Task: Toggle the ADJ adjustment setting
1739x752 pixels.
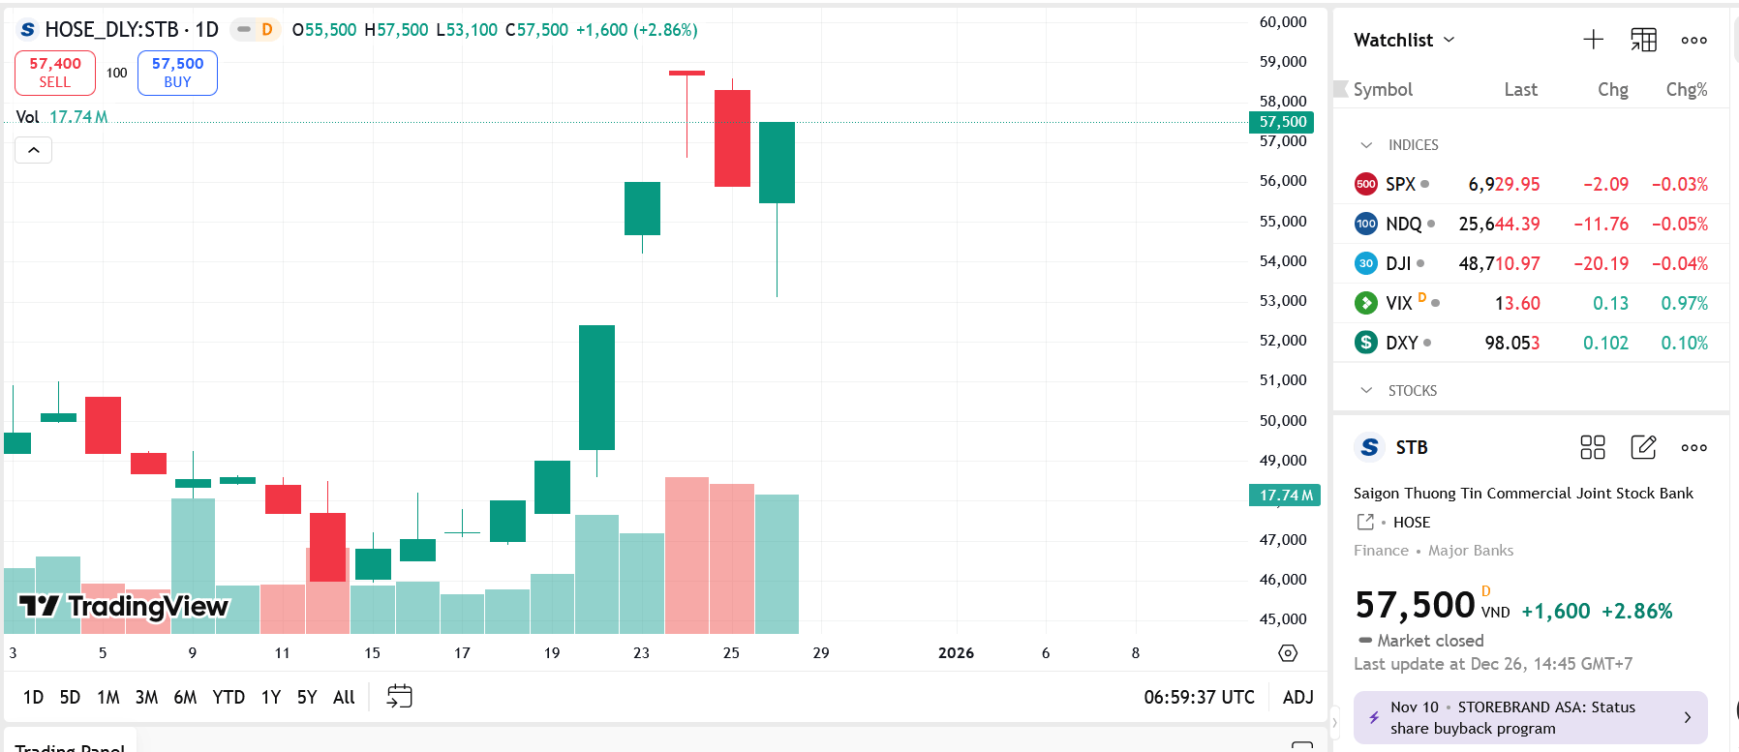Action: pyautogui.click(x=1297, y=697)
